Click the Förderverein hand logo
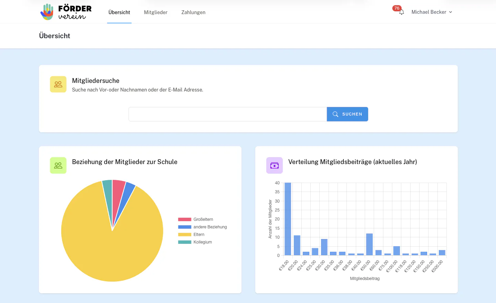496x303 pixels. coord(47,12)
